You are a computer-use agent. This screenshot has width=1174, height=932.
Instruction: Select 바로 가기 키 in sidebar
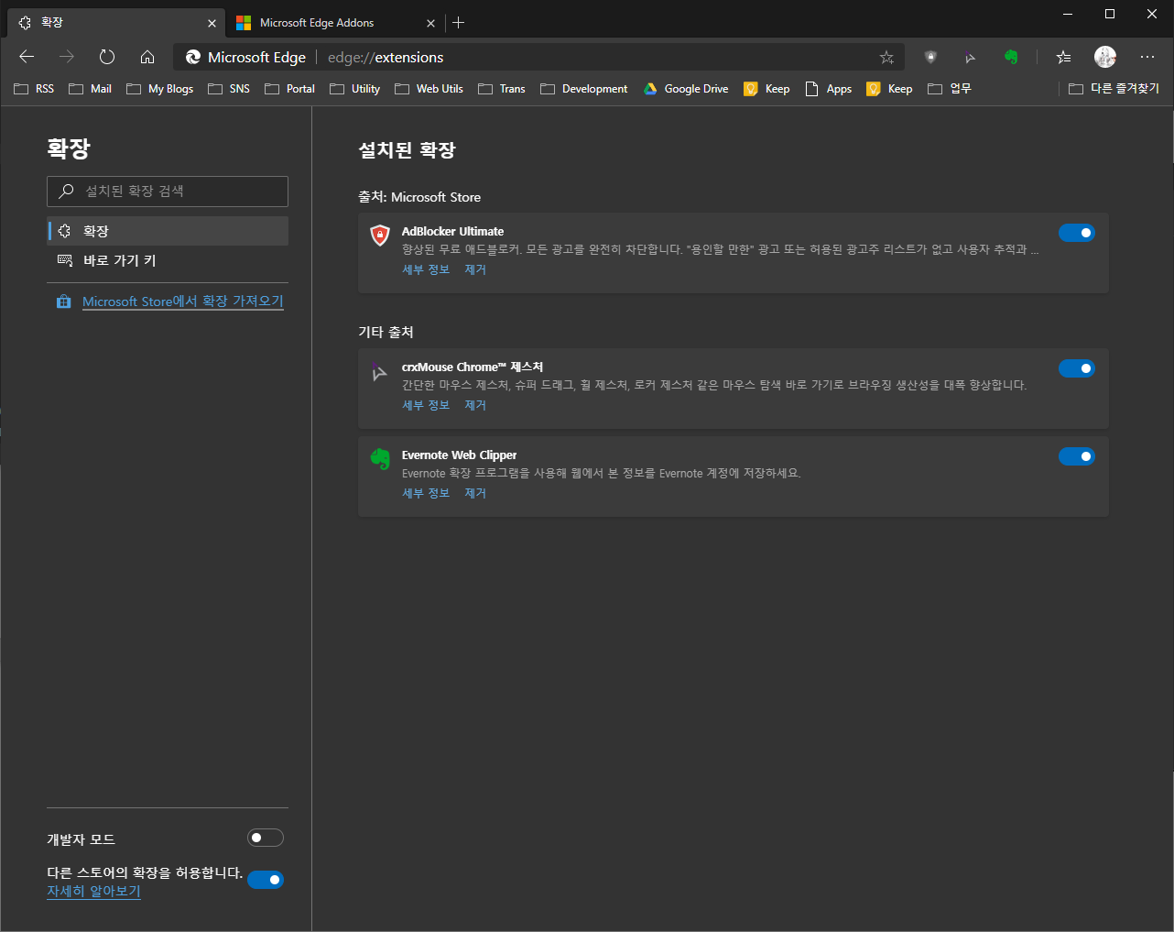click(x=168, y=260)
